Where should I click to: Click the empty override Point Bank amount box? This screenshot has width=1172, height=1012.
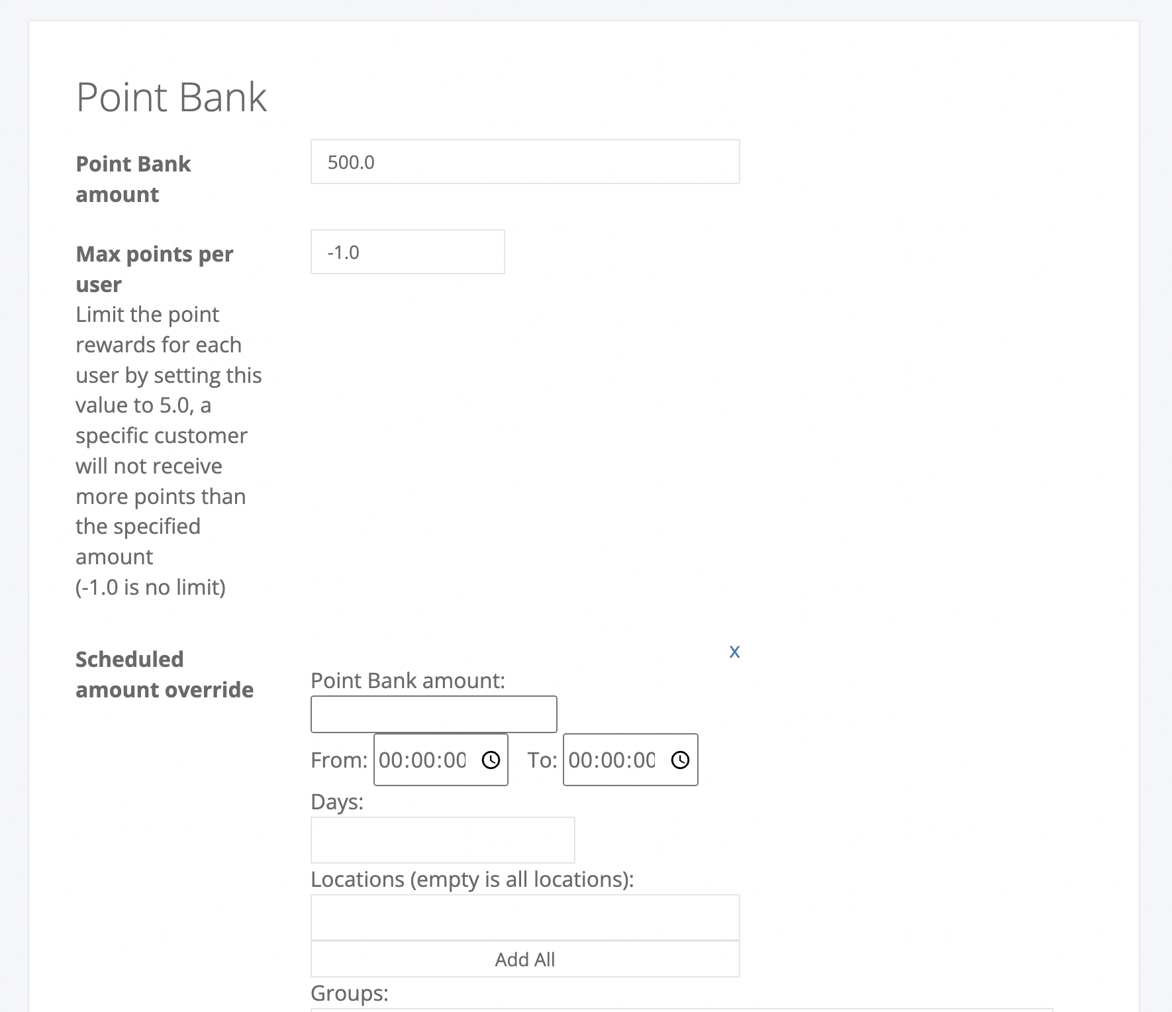tap(434, 714)
